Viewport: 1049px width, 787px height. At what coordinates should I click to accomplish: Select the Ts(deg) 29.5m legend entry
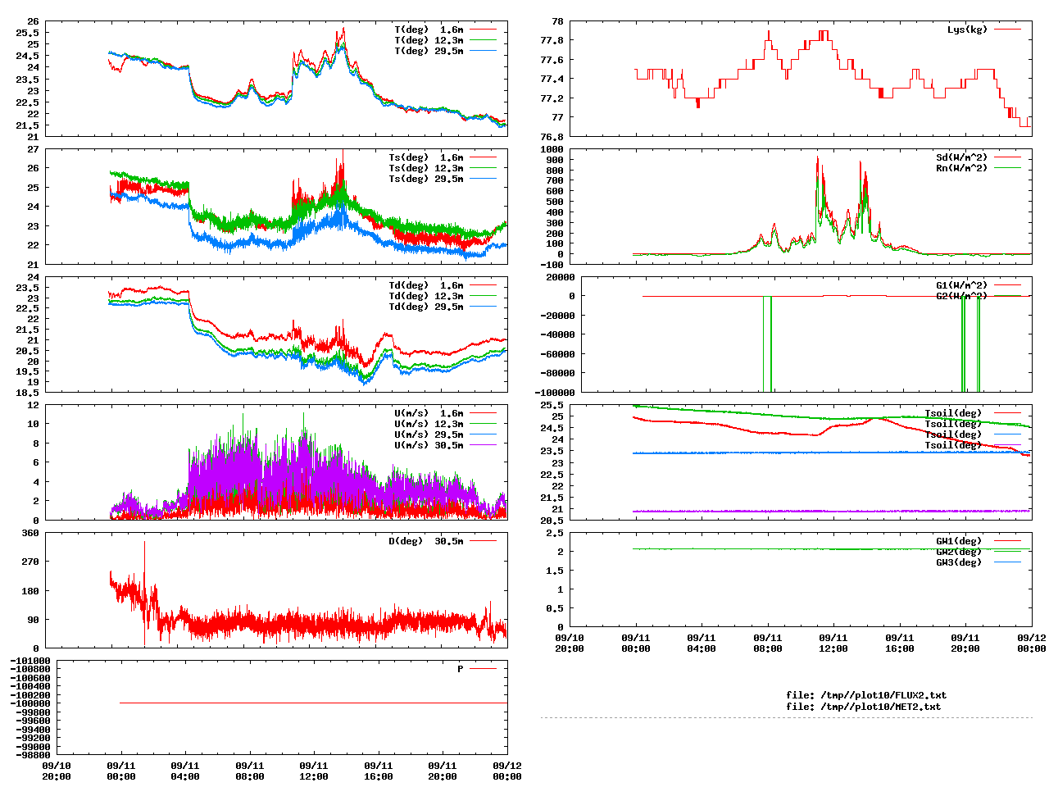[x=425, y=179]
